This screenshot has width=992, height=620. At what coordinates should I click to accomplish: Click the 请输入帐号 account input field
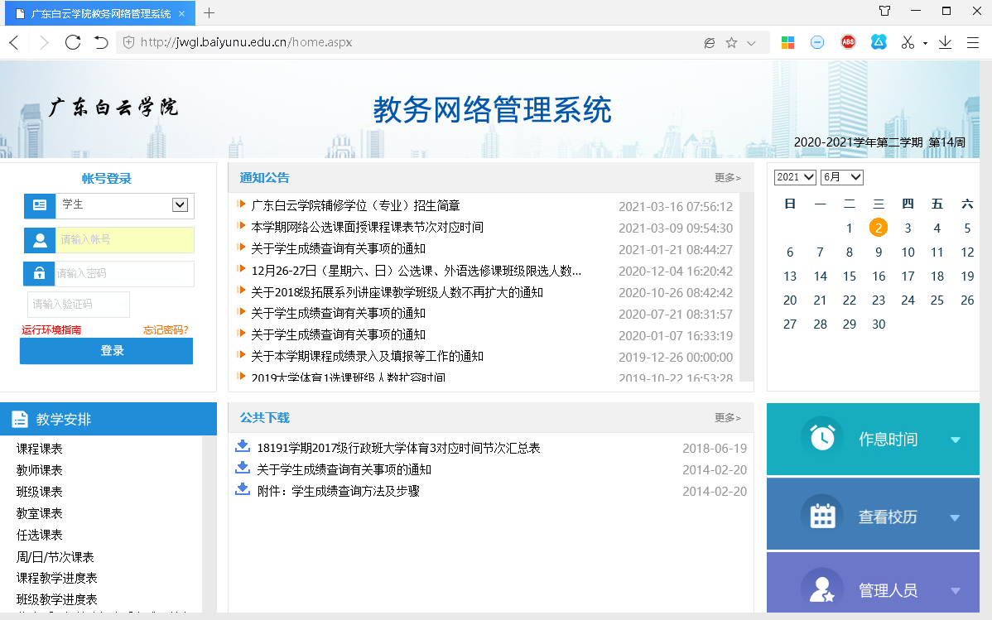pyautogui.click(x=125, y=240)
